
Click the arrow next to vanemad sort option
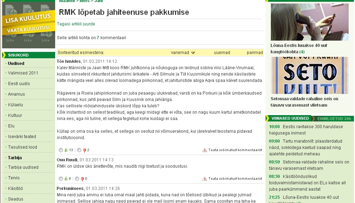[x=193, y=53]
